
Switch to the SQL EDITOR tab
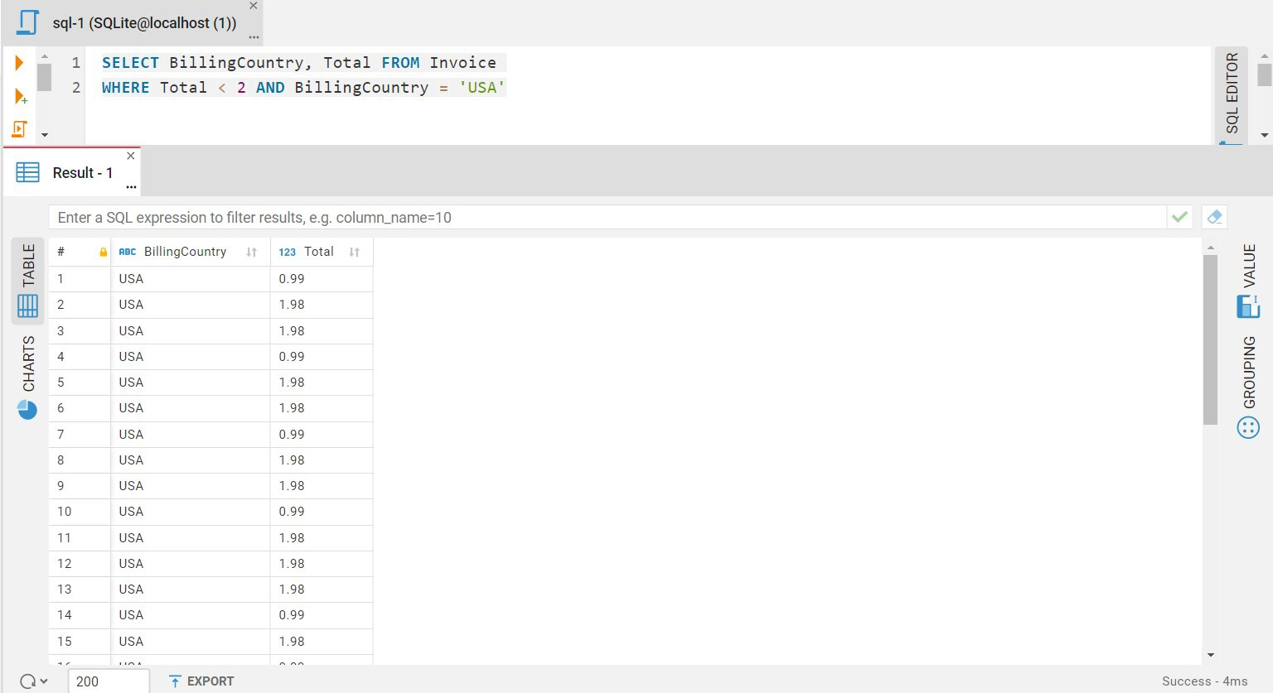pyautogui.click(x=1232, y=95)
